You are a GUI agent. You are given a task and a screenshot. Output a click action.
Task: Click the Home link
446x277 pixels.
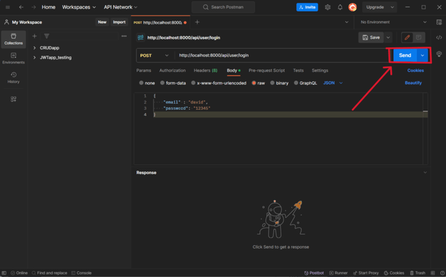point(49,7)
